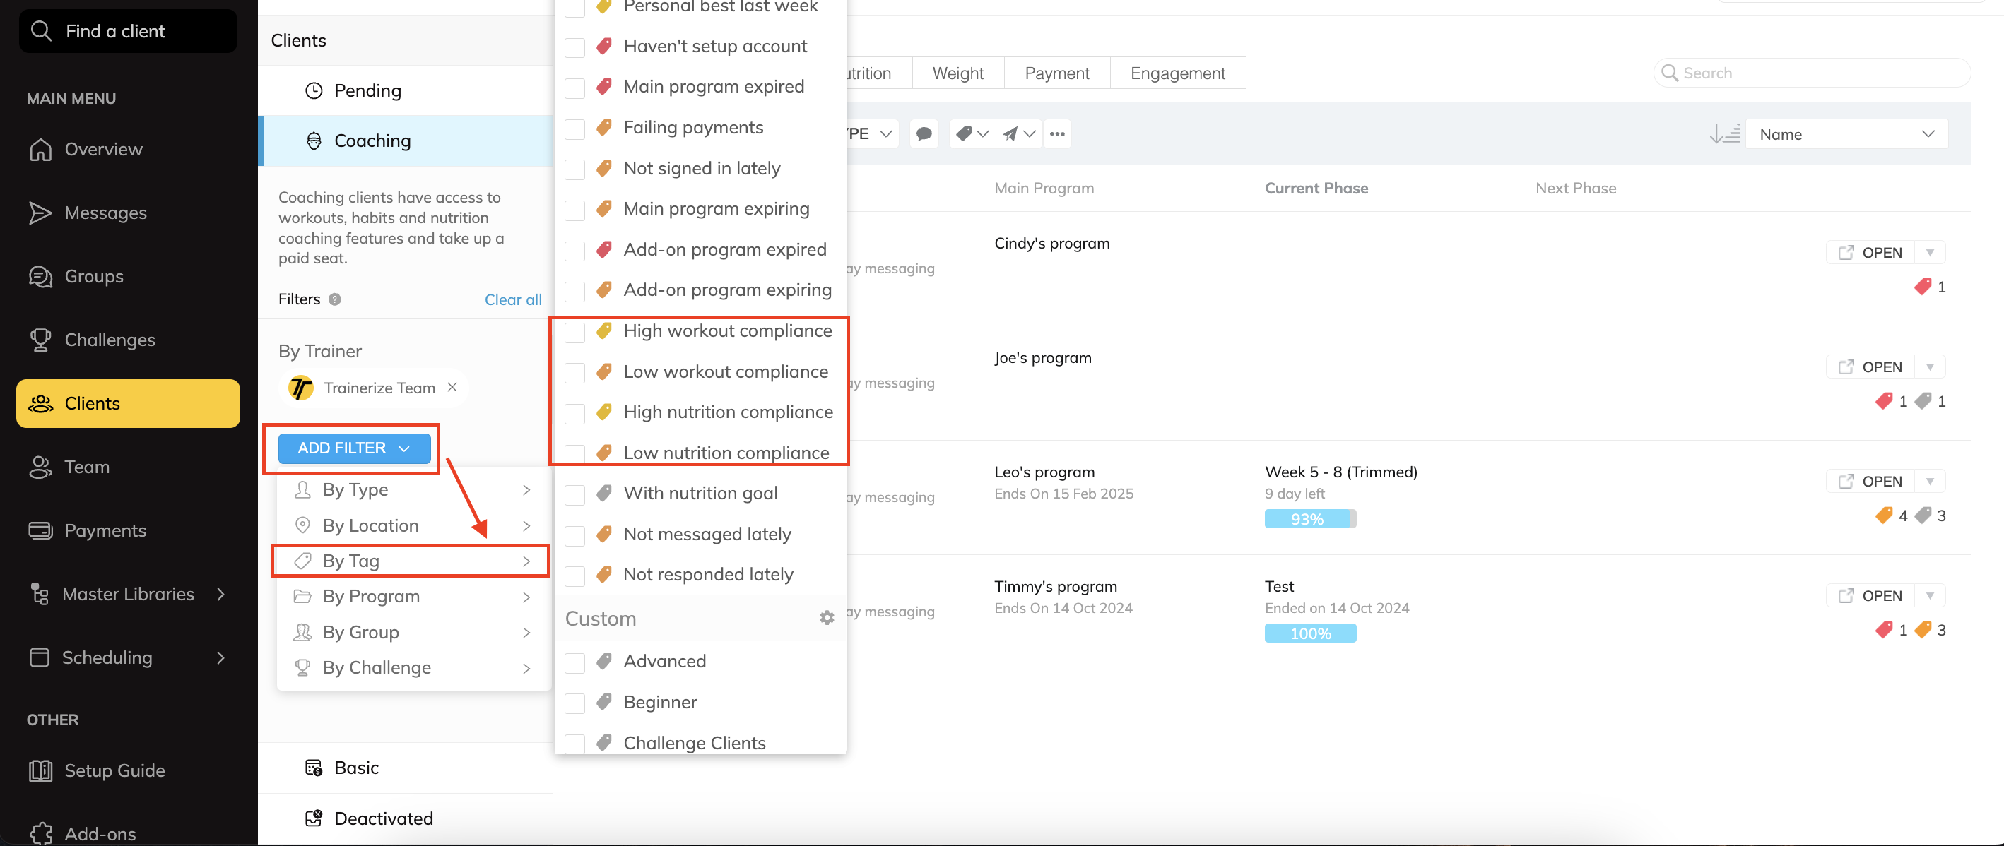Viewport: 2004px width, 846px height.
Task: Open the Add-ons puzzle icon
Action: [40, 833]
